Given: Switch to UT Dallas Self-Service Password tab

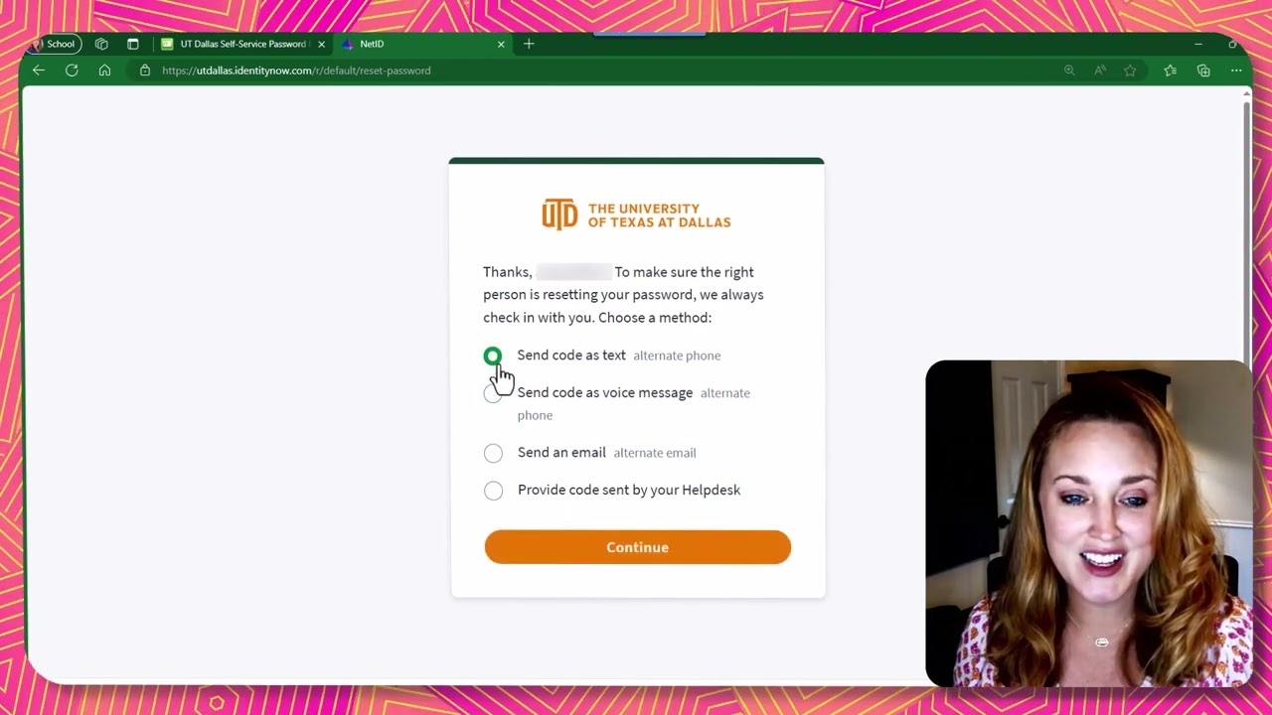Looking at the screenshot, I should 243,44.
